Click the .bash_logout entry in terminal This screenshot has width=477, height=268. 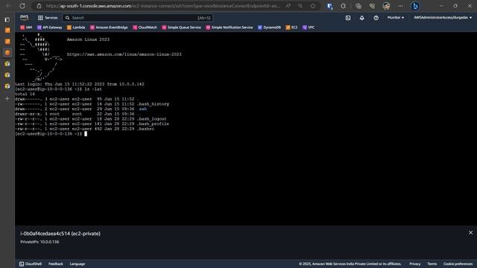tap(152, 119)
